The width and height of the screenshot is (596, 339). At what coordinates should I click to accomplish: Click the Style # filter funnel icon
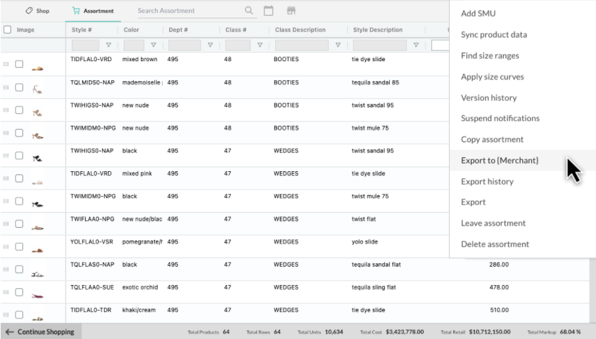coord(108,45)
